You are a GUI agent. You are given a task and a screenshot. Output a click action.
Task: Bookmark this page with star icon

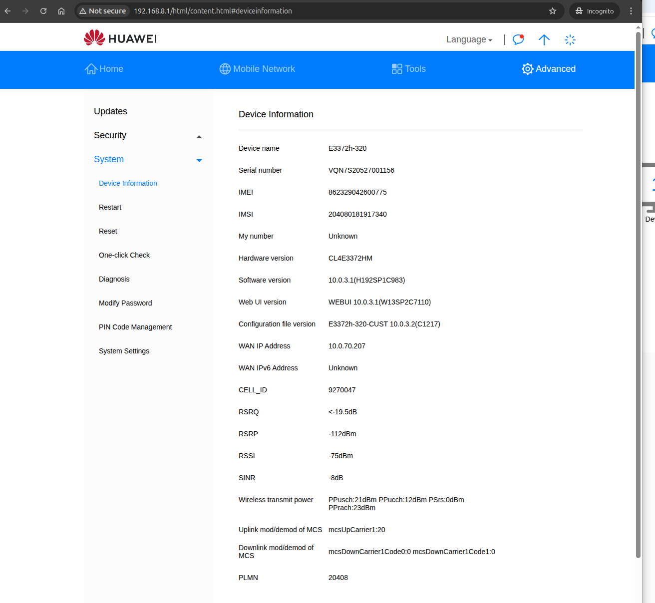tap(553, 11)
